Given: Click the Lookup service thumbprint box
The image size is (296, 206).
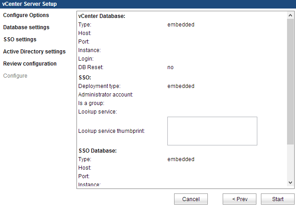Looking at the screenshot, I should pyautogui.click(x=212, y=131).
